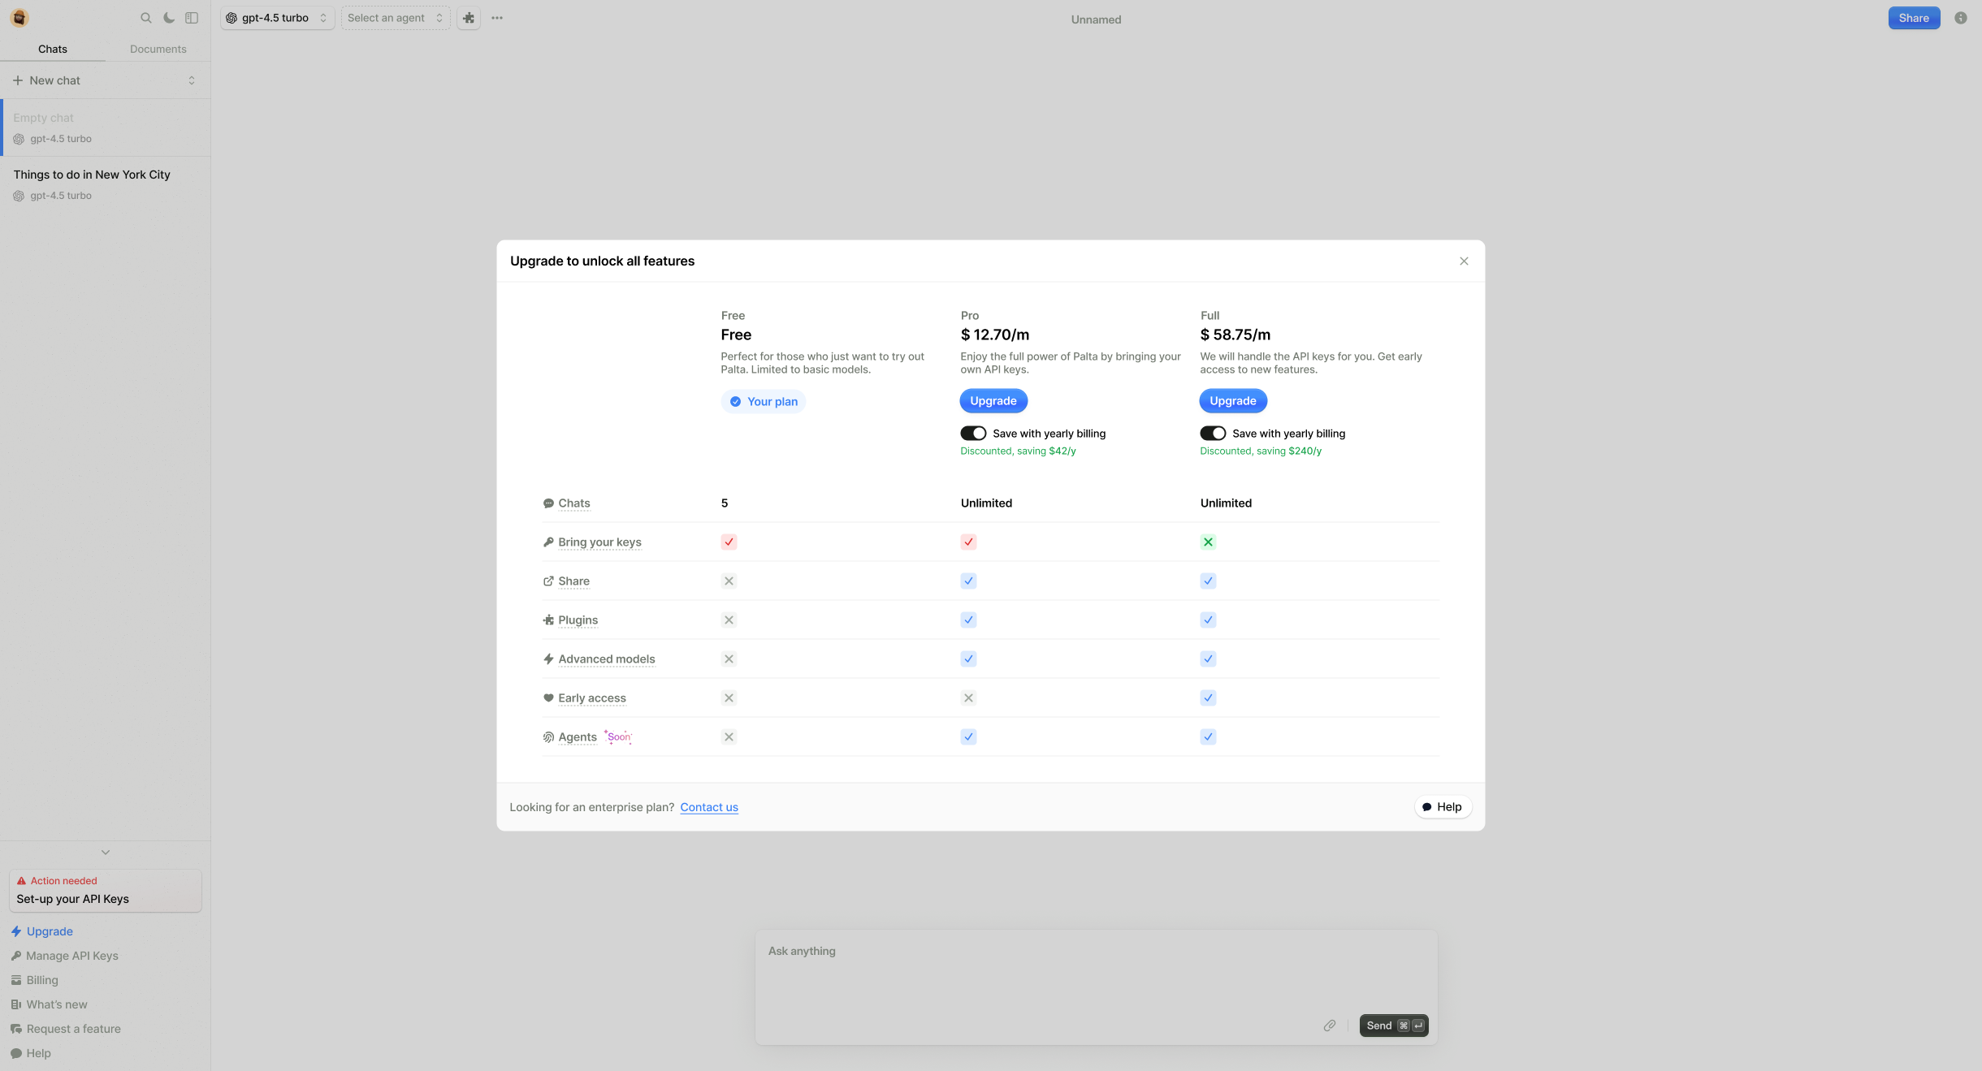This screenshot has width=1982, height=1071.
Task: Open the gpt-4.5 turbo model dropdown
Action: click(277, 18)
